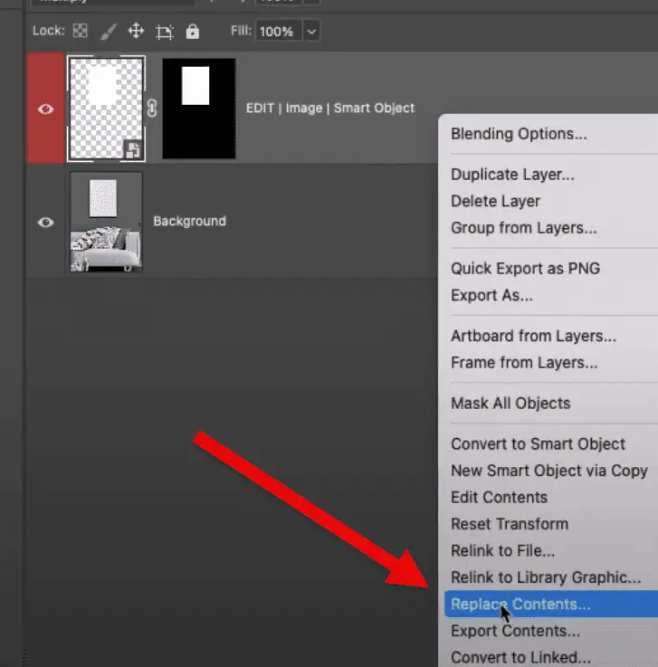658x667 pixels.
Task: Click the mask link chain icon
Action: (152, 108)
